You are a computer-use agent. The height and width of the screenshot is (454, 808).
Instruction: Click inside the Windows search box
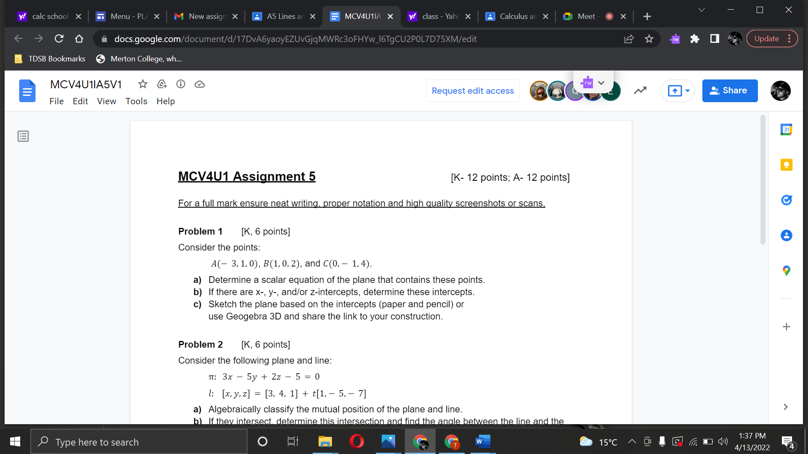pos(139,442)
